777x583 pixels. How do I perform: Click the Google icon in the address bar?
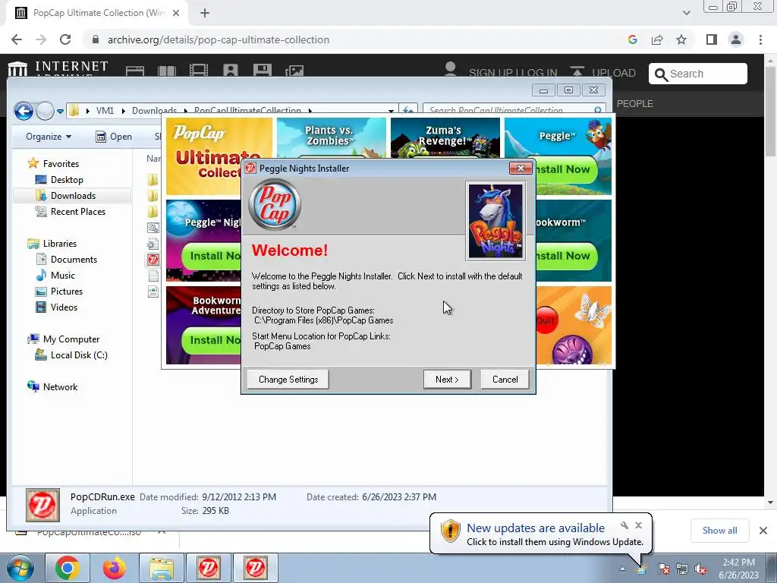(x=632, y=39)
